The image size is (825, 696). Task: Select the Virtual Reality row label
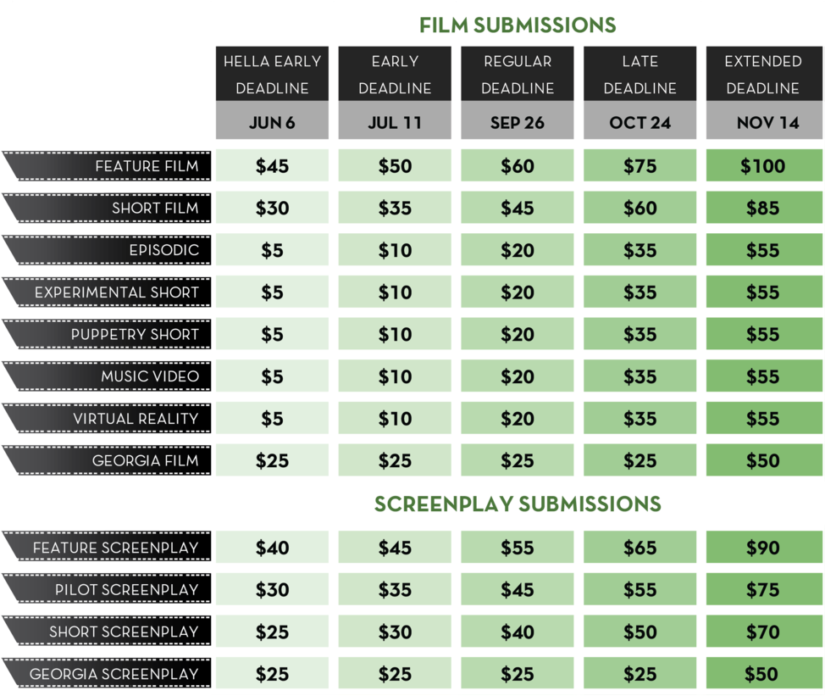point(107,418)
